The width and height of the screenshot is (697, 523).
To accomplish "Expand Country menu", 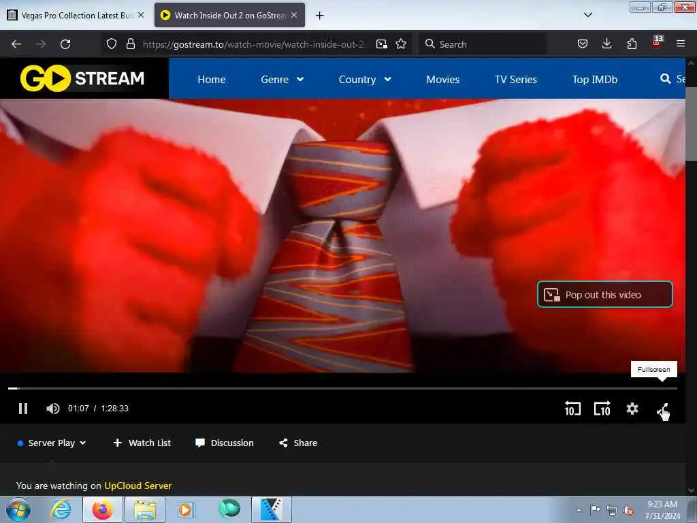I will [365, 79].
